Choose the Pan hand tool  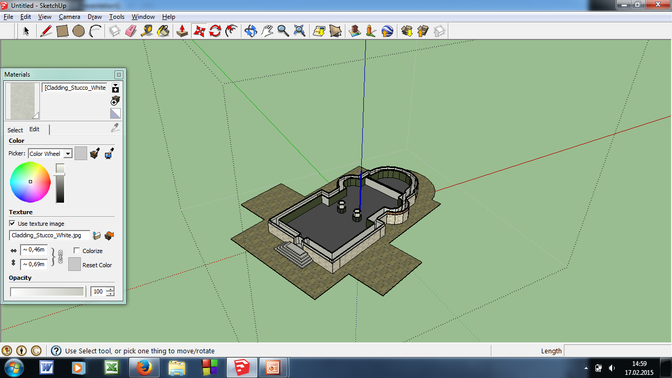(267, 31)
